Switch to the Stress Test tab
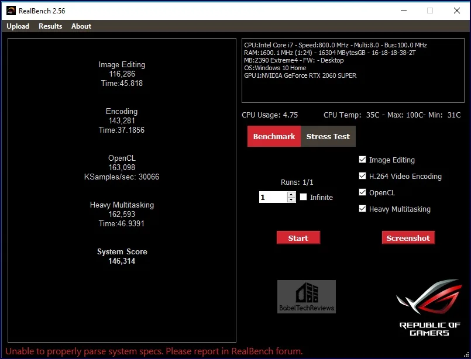 (x=328, y=137)
